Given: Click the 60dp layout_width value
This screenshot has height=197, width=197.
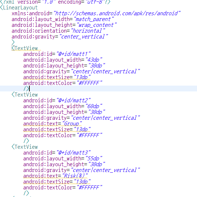Looking at the screenshot, I should tap(94, 106).
